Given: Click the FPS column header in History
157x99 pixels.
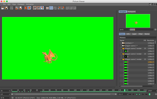Looking at the screenshot, I should (145, 40).
